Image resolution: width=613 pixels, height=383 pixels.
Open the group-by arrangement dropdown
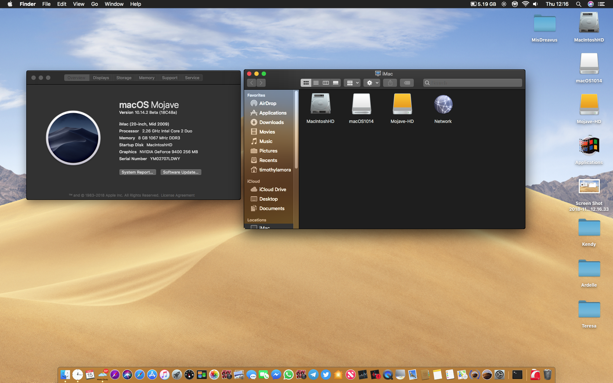coord(352,83)
